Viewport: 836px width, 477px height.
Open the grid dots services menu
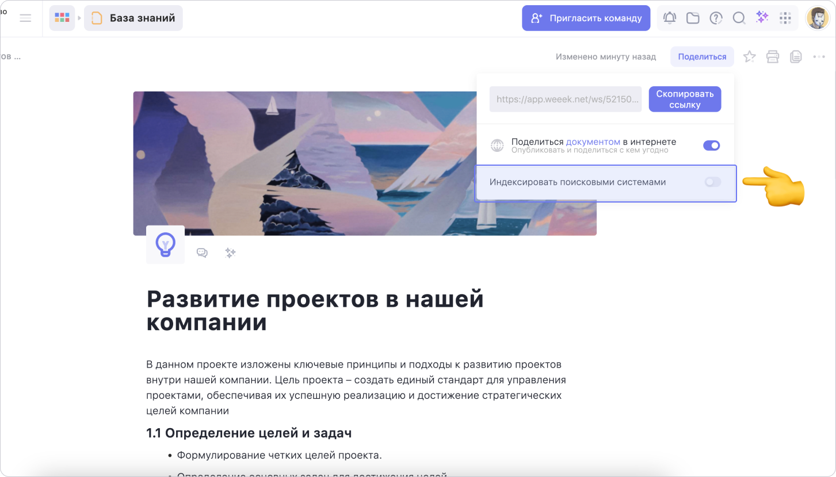pyautogui.click(x=785, y=18)
